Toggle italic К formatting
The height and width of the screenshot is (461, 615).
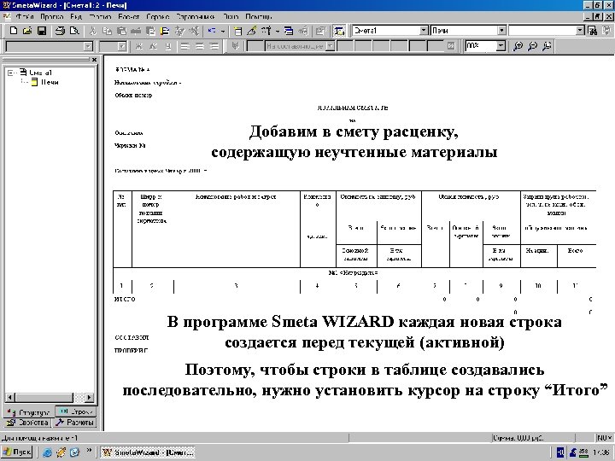(x=154, y=46)
